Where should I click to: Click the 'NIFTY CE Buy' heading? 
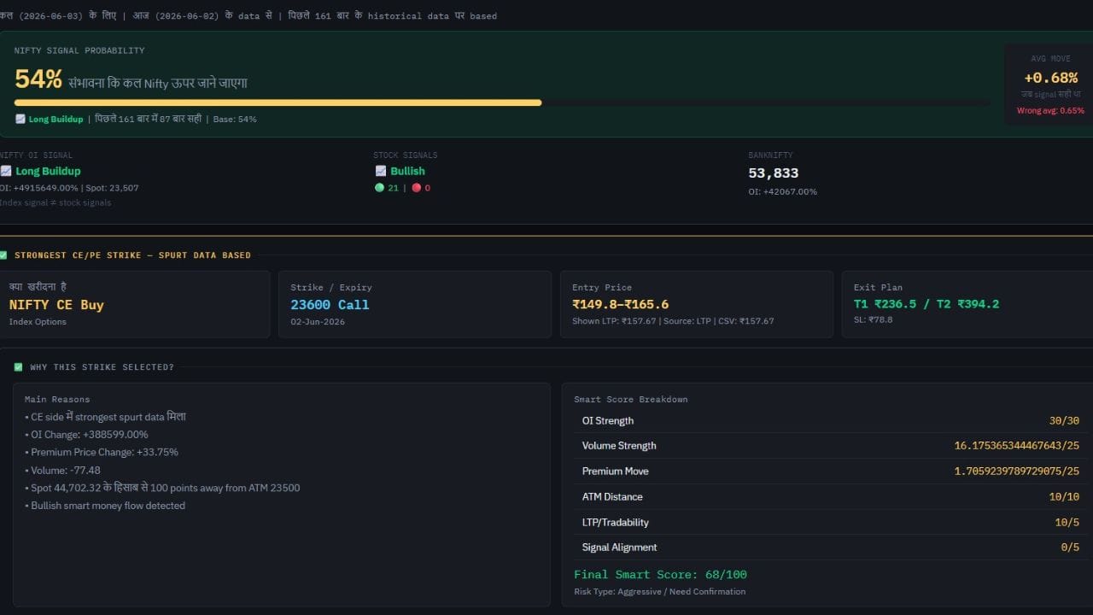[56, 305]
